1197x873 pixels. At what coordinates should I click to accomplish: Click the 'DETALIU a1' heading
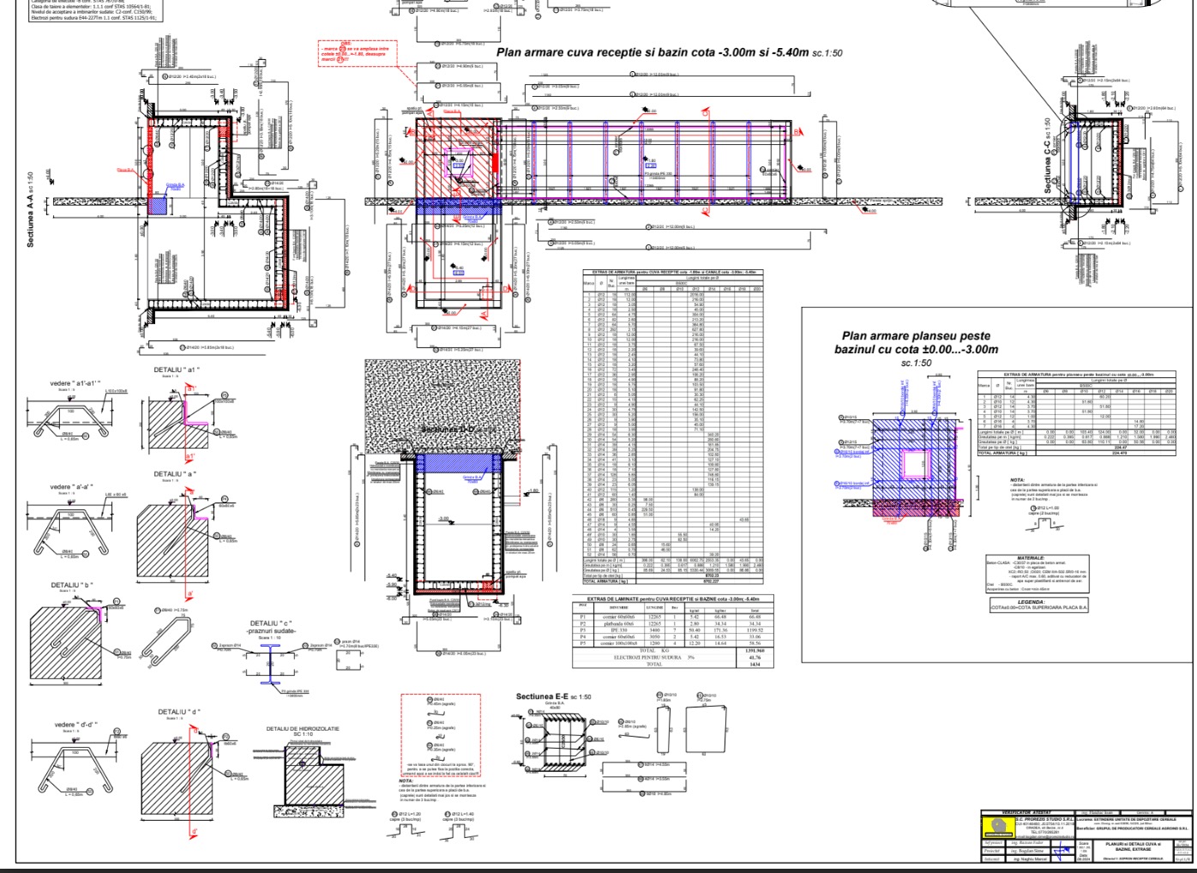pyautogui.click(x=177, y=370)
